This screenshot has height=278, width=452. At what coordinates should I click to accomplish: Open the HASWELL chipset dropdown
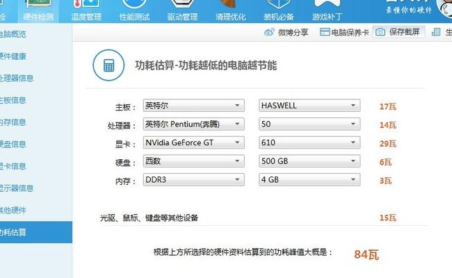click(x=309, y=106)
